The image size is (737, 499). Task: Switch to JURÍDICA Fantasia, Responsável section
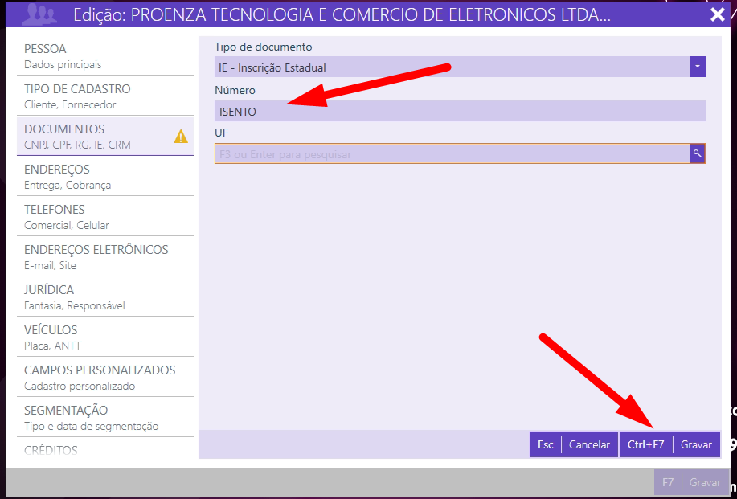pyautogui.click(x=104, y=297)
